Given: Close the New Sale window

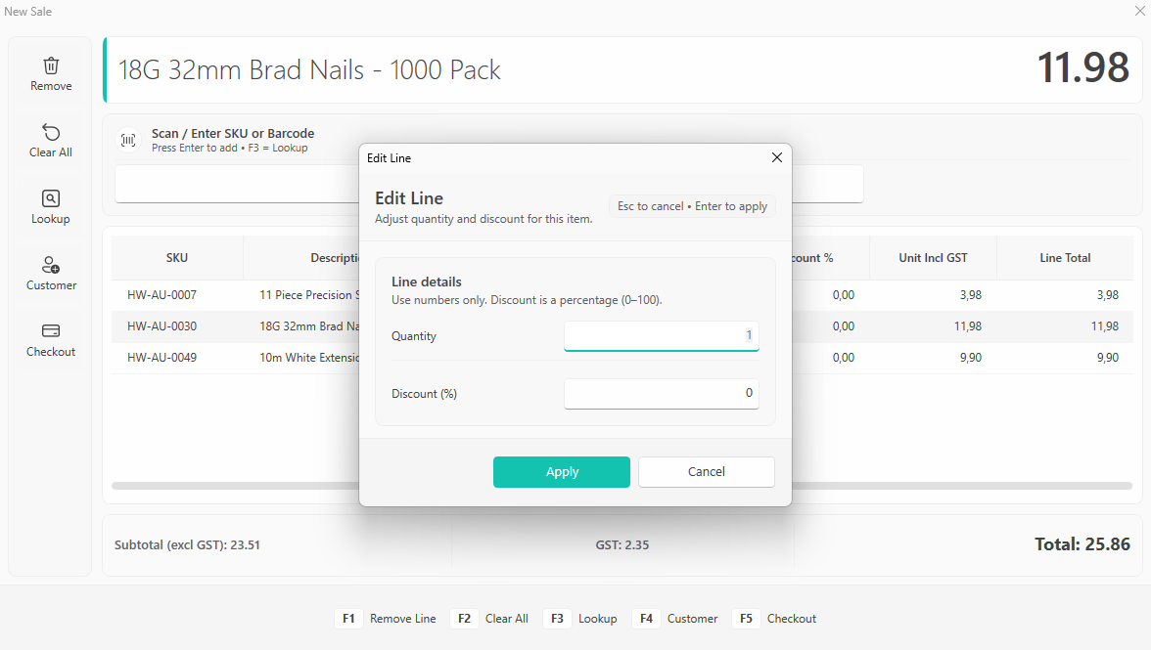Looking at the screenshot, I should (x=1139, y=11).
